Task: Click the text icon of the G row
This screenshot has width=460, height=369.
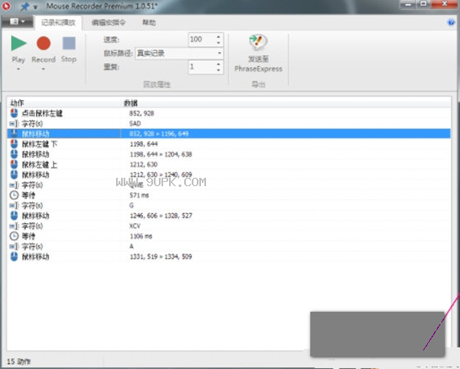Action: pyautogui.click(x=14, y=206)
